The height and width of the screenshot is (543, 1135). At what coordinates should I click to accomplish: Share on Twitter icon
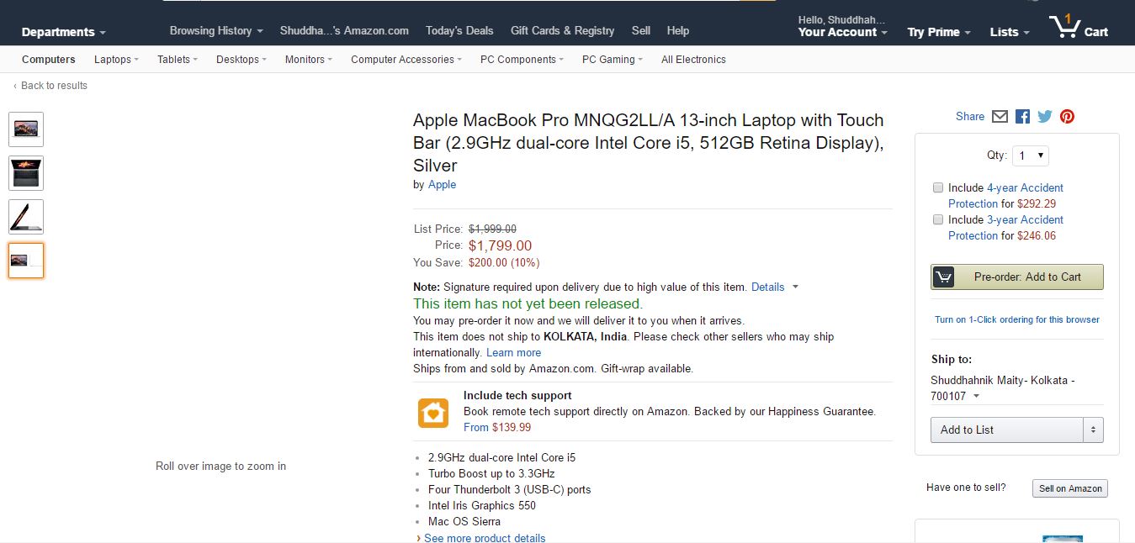click(x=1045, y=117)
